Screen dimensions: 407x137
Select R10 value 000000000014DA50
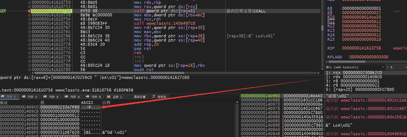[x=361, y=17]
